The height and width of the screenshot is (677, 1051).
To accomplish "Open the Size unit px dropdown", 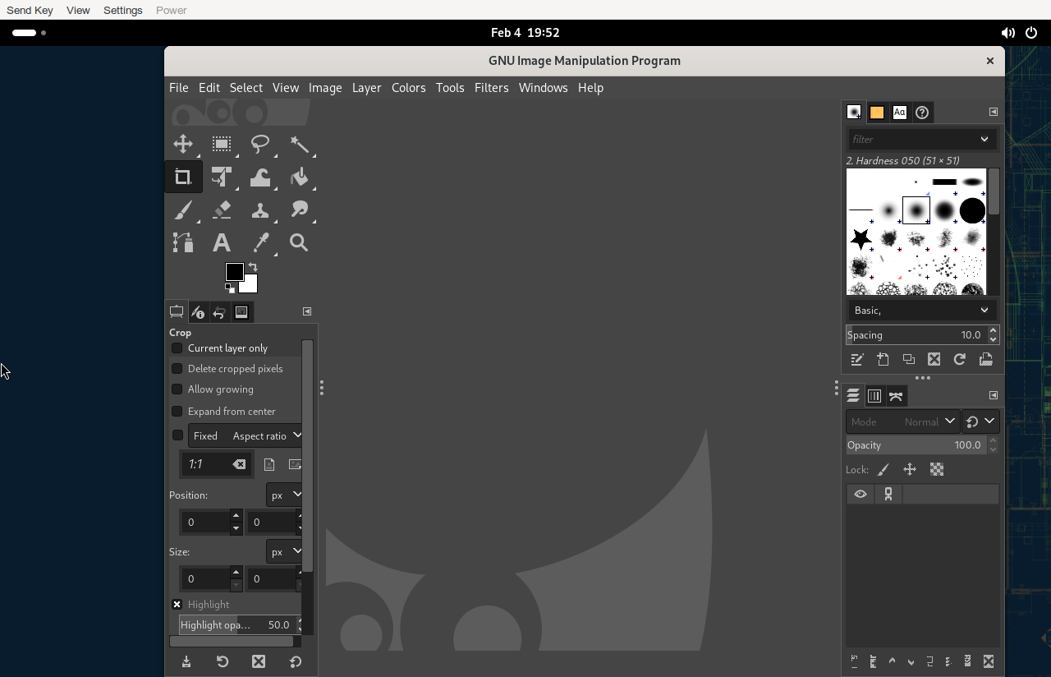I will coord(284,551).
